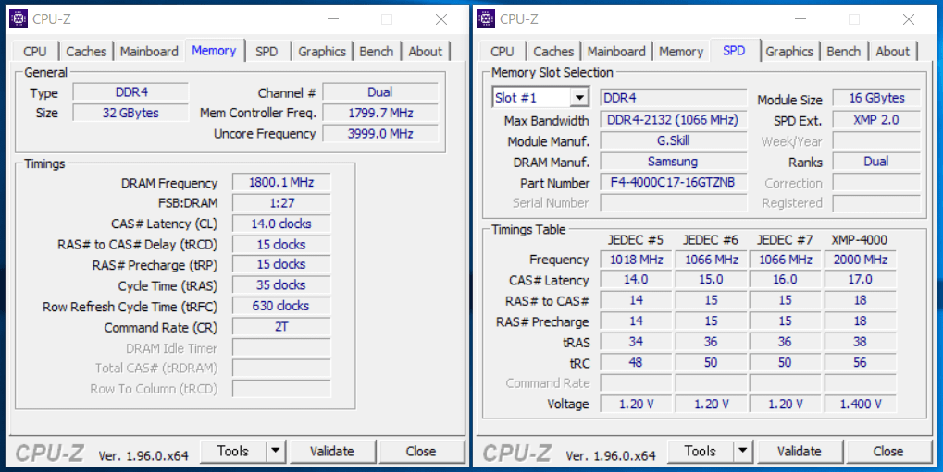Image resolution: width=943 pixels, height=472 pixels.
Task: Click Module Manuf. G.Skill field
Action: coord(673,140)
